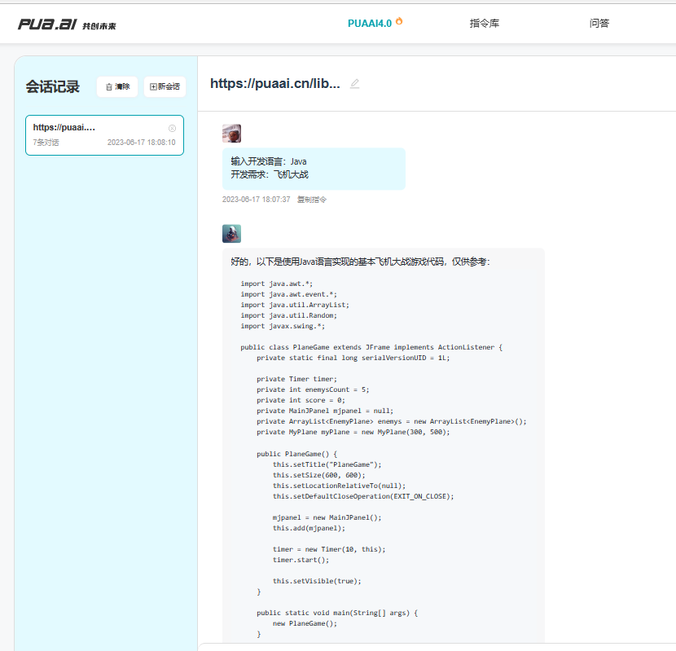676x651 pixels.
Task: Click the PUA.AI logo
Action: [47, 24]
